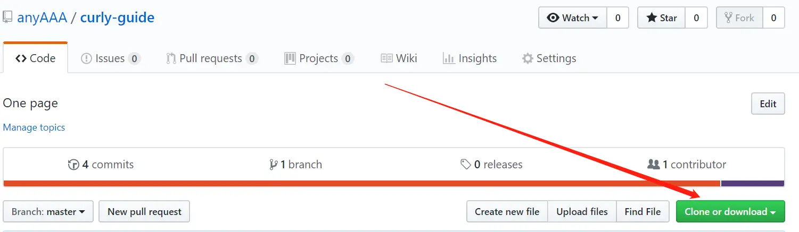This screenshot has height=232, width=799.
Task: Click the fork icon on Fork button
Action: click(728, 18)
